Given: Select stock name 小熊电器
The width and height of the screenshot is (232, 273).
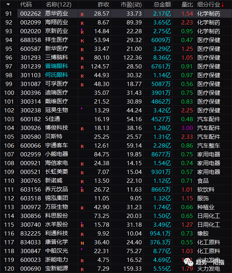Looking at the screenshot, I should pos(57,154).
